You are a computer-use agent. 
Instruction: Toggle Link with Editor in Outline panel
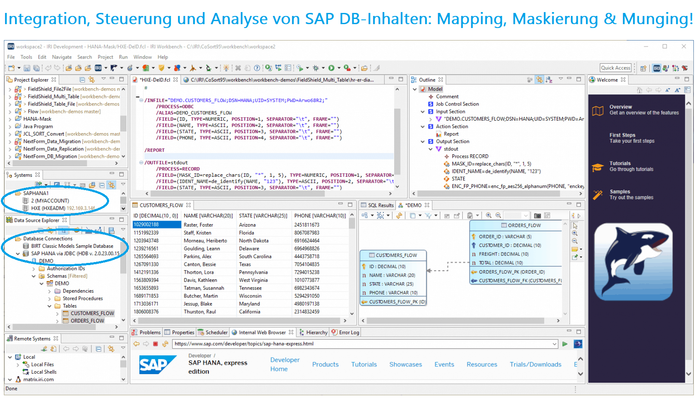[539, 80]
